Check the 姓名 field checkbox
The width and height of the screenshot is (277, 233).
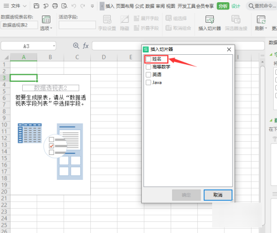(x=148, y=59)
